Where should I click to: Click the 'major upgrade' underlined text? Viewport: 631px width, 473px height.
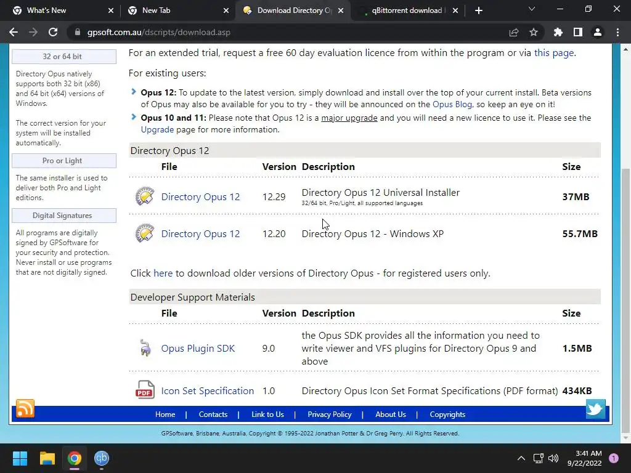[349, 118]
